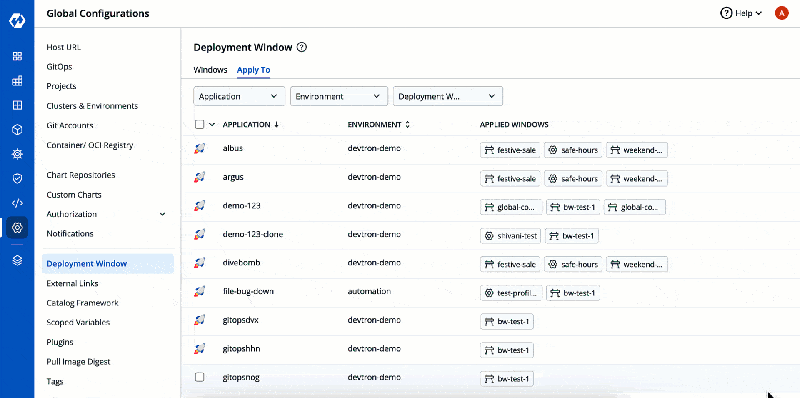The width and height of the screenshot is (800, 398).
Task: Open the Resource Browser code icon
Action: 17,203
